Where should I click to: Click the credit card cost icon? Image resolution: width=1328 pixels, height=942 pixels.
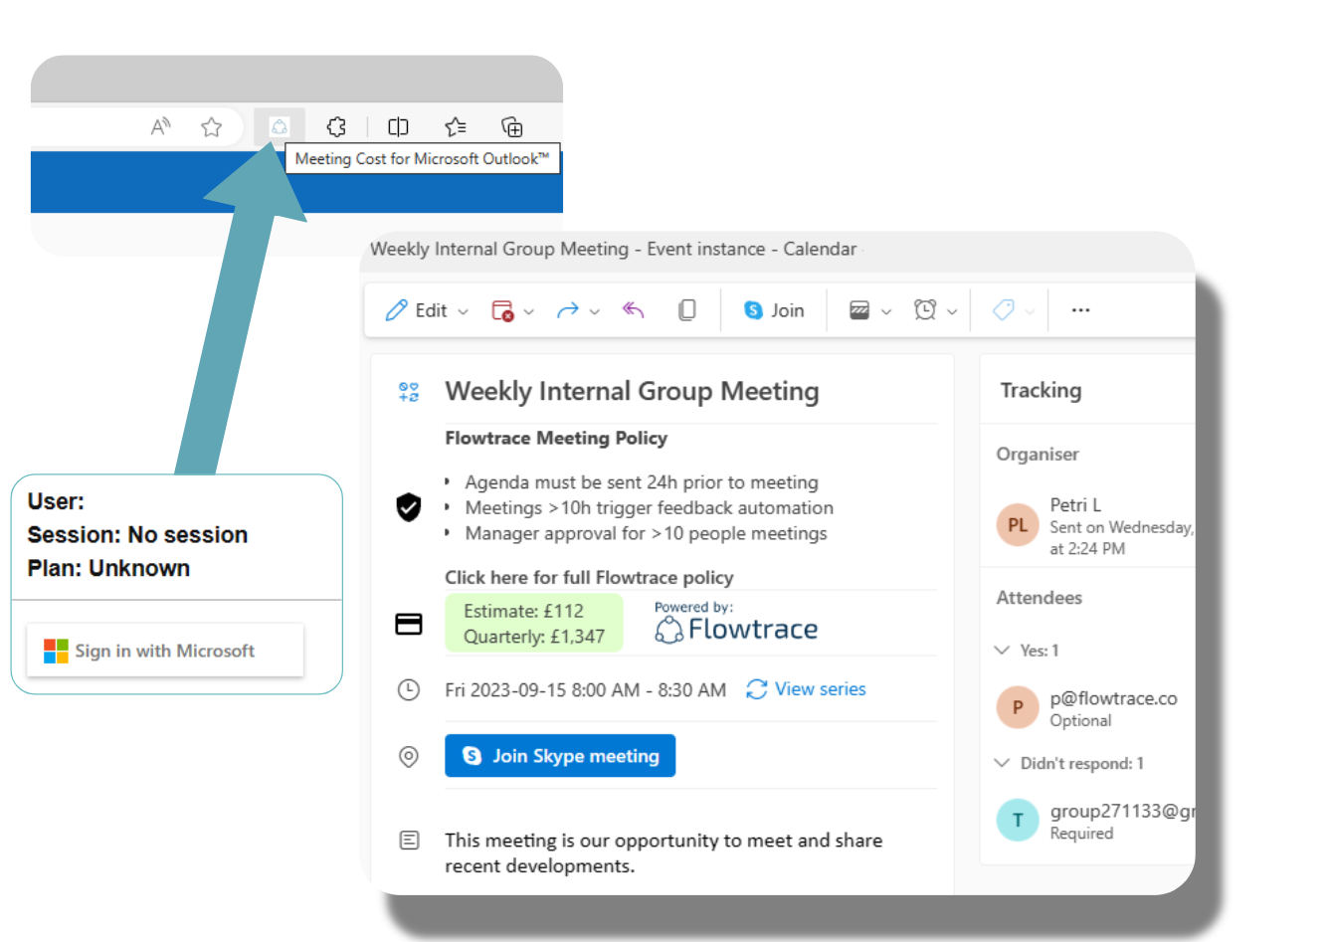409,624
